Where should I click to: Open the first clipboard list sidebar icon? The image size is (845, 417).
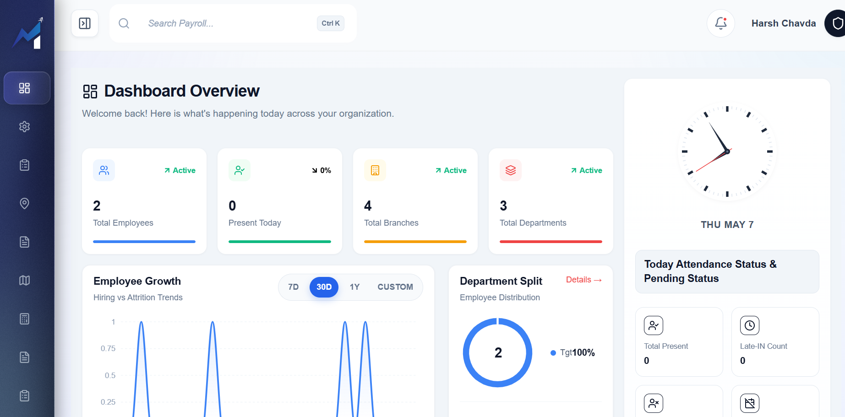(x=25, y=165)
